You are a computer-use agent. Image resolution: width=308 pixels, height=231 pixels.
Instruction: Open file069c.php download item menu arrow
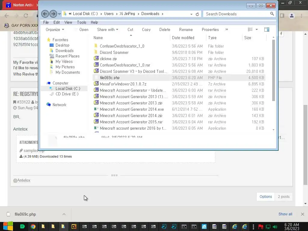click(x=64, y=214)
